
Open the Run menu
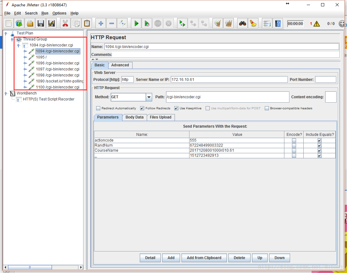[45, 13]
